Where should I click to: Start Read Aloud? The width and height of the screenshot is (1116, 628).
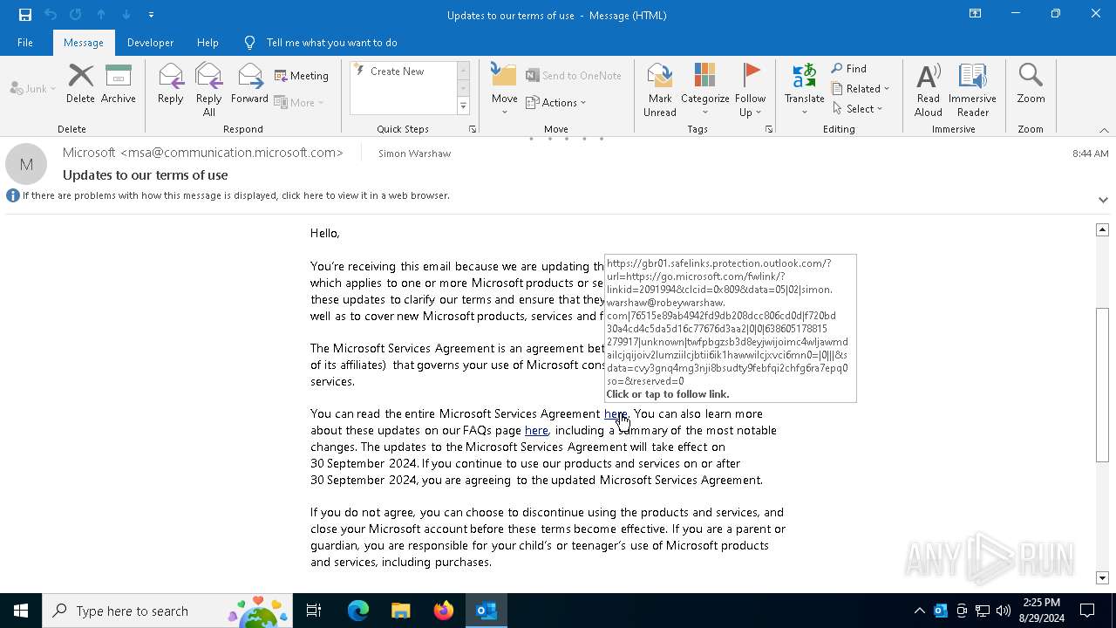click(x=929, y=90)
